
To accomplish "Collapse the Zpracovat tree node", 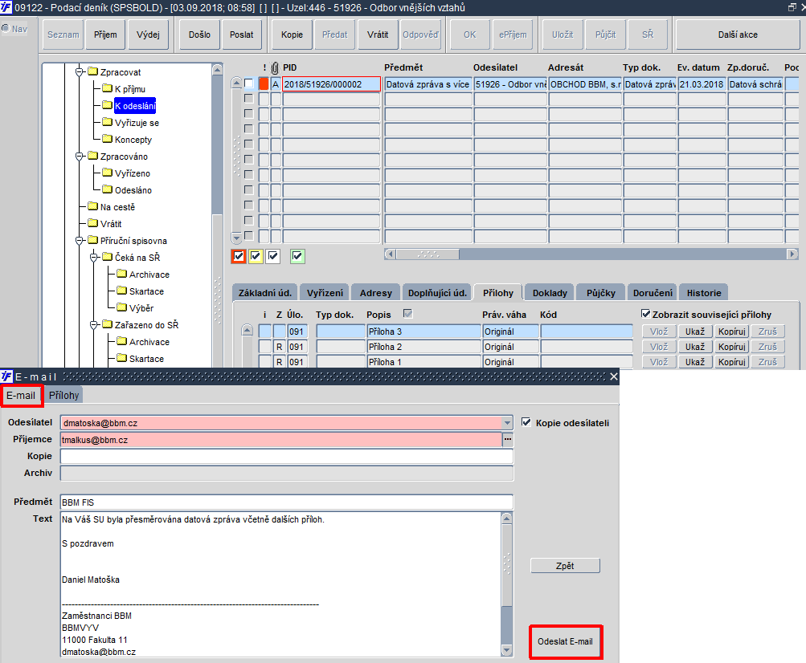I will 80,72.
